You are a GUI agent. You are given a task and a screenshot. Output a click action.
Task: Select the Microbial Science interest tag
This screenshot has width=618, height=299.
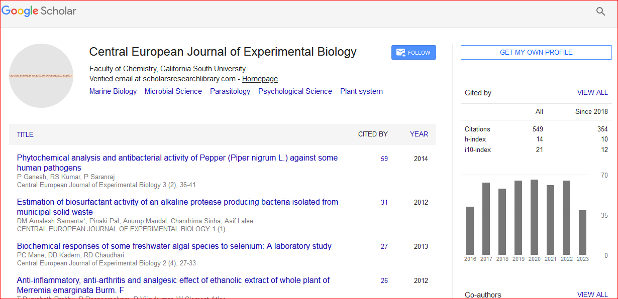(173, 91)
